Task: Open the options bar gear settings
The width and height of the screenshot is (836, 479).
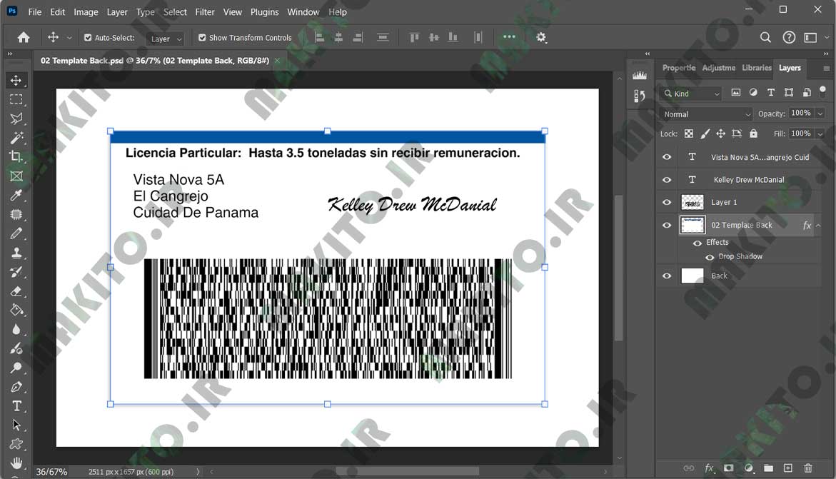Action: 541,37
